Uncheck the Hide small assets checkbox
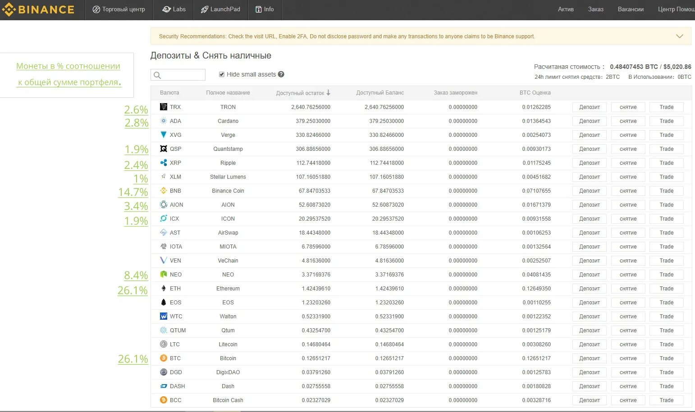Screen dimensions: 695x412 (x=222, y=75)
